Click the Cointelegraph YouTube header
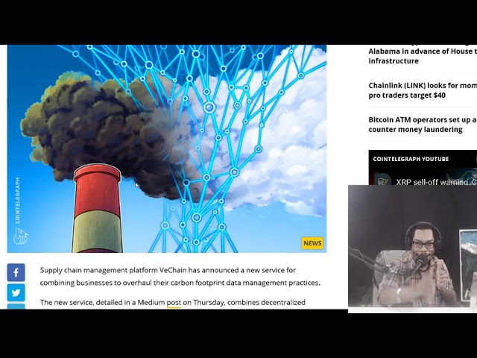Viewport: 477px width, 358px height. pyautogui.click(x=411, y=159)
